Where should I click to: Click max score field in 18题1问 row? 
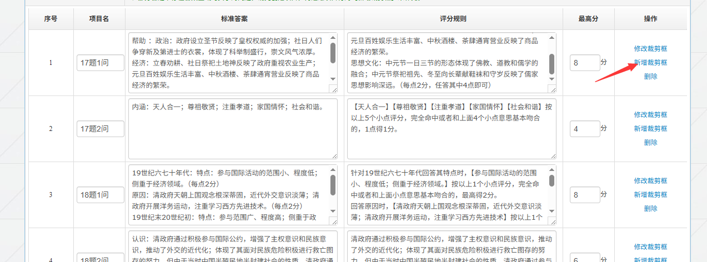point(584,195)
